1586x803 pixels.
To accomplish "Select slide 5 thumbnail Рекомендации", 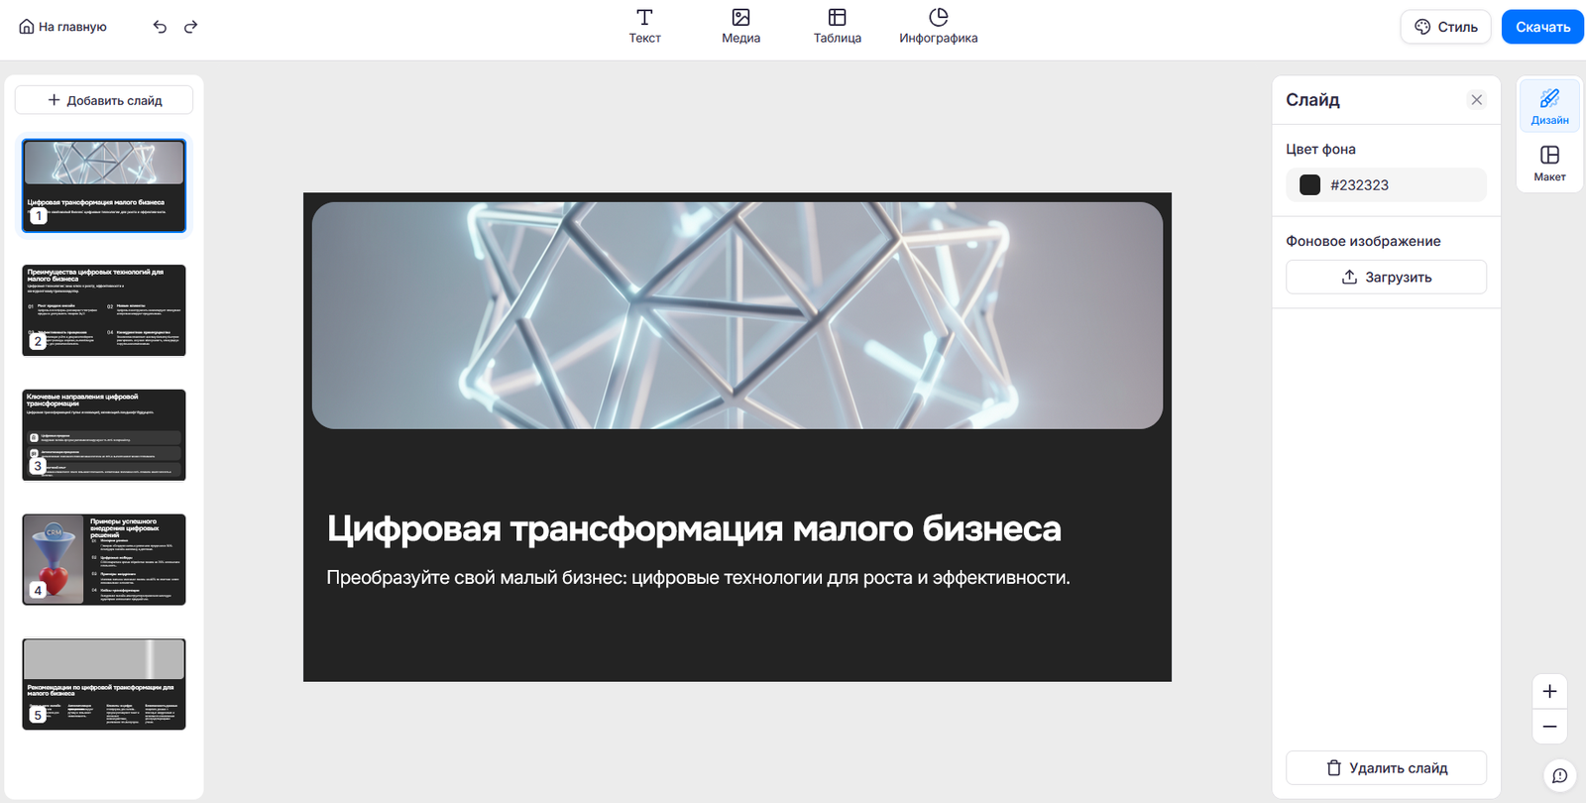I will [x=104, y=684].
